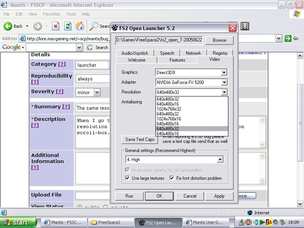This screenshot has width=304, height=228.
Task: Switch to the Features tab
Action: (177, 60)
